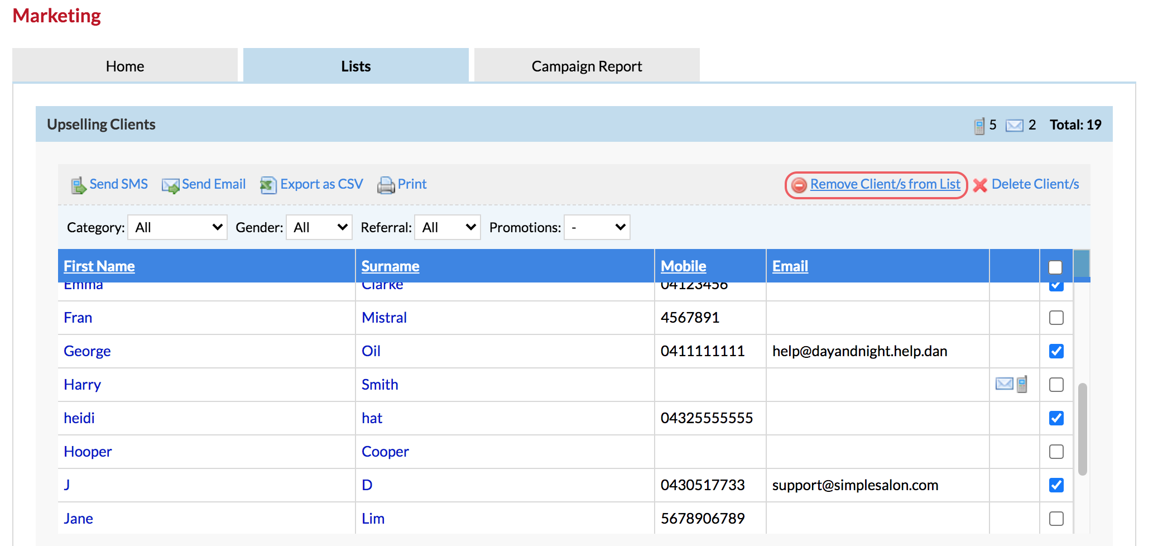Click mobile number 0411111111

pyautogui.click(x=703, y=351)
